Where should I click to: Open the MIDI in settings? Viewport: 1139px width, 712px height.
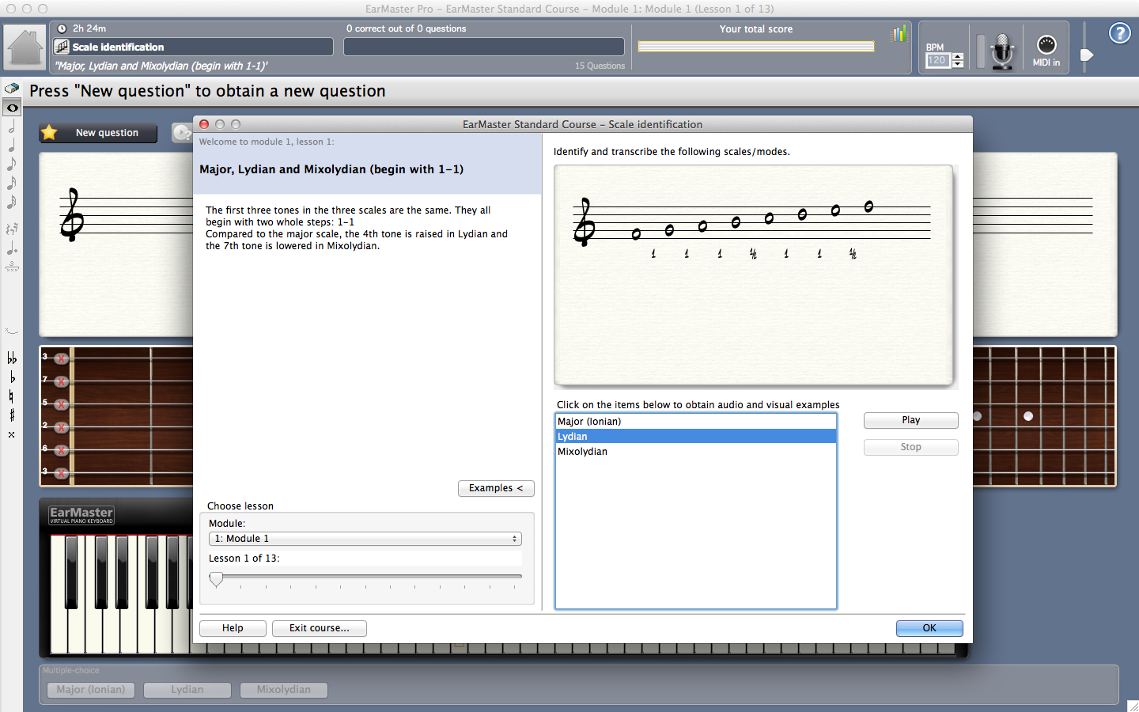(x=1046, y=50)
